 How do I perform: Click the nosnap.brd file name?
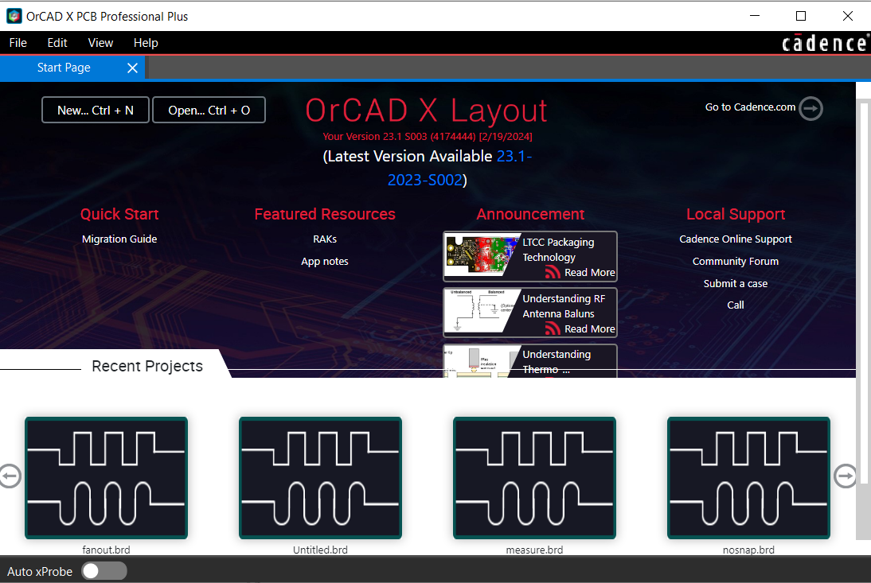(x=749, y=550)
